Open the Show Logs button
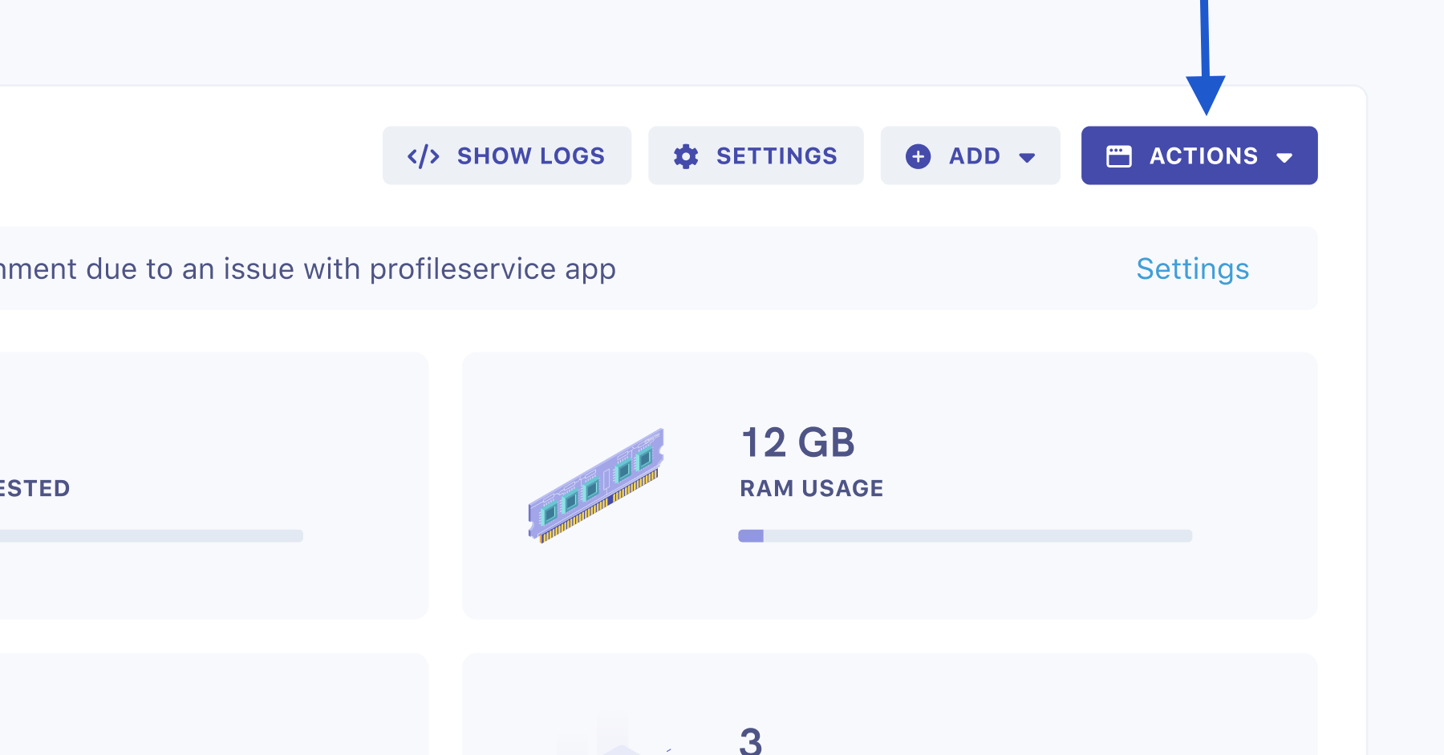Image resolution: width=1444 pixels, height=755 pixels. [x=507, y=155]
